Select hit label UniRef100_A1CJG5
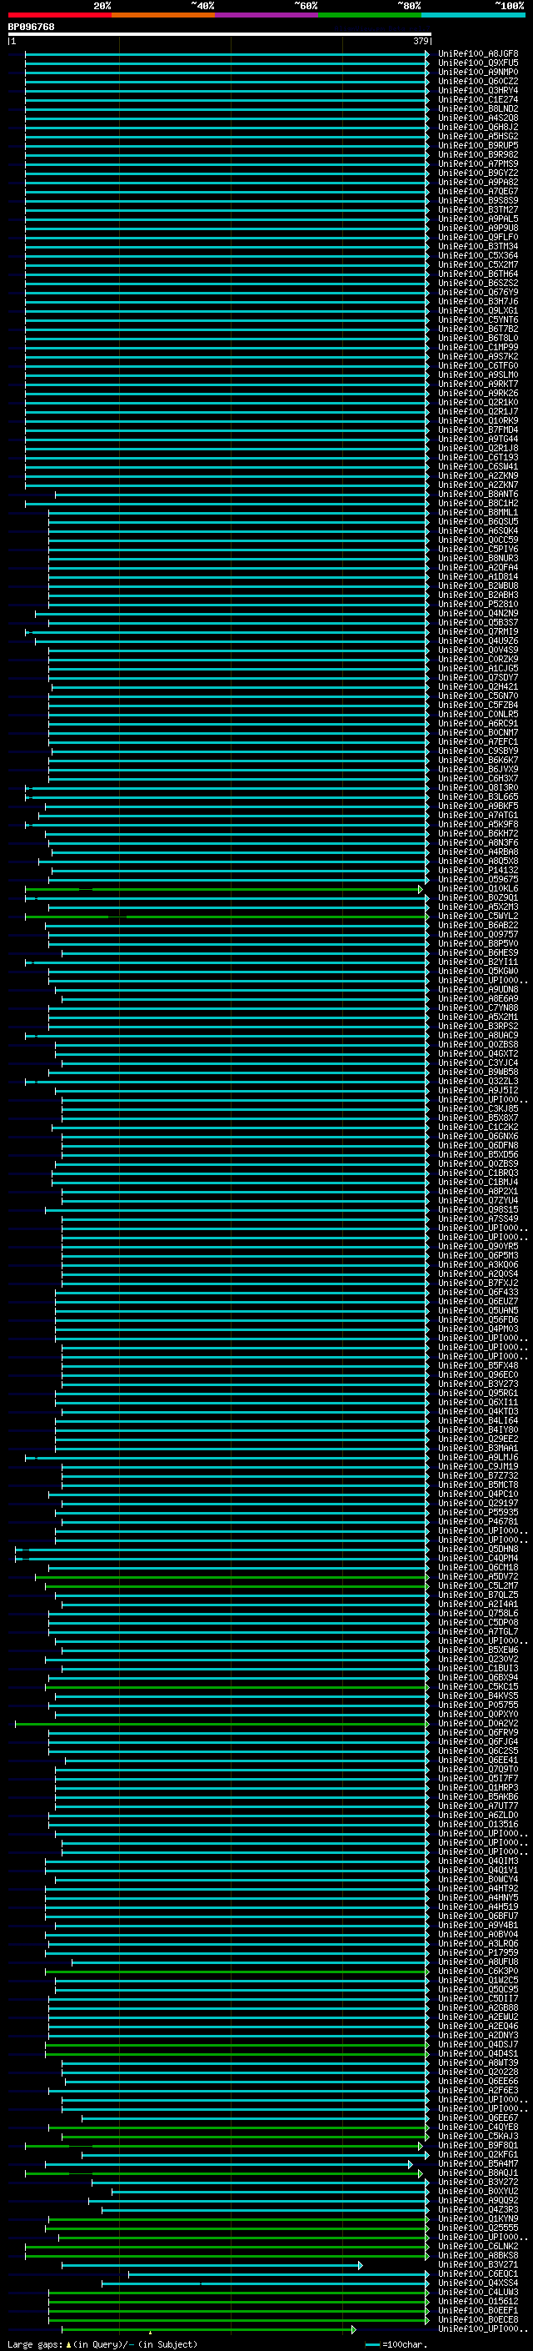This screenshot has width=533, height=2351. pos(478,669)
